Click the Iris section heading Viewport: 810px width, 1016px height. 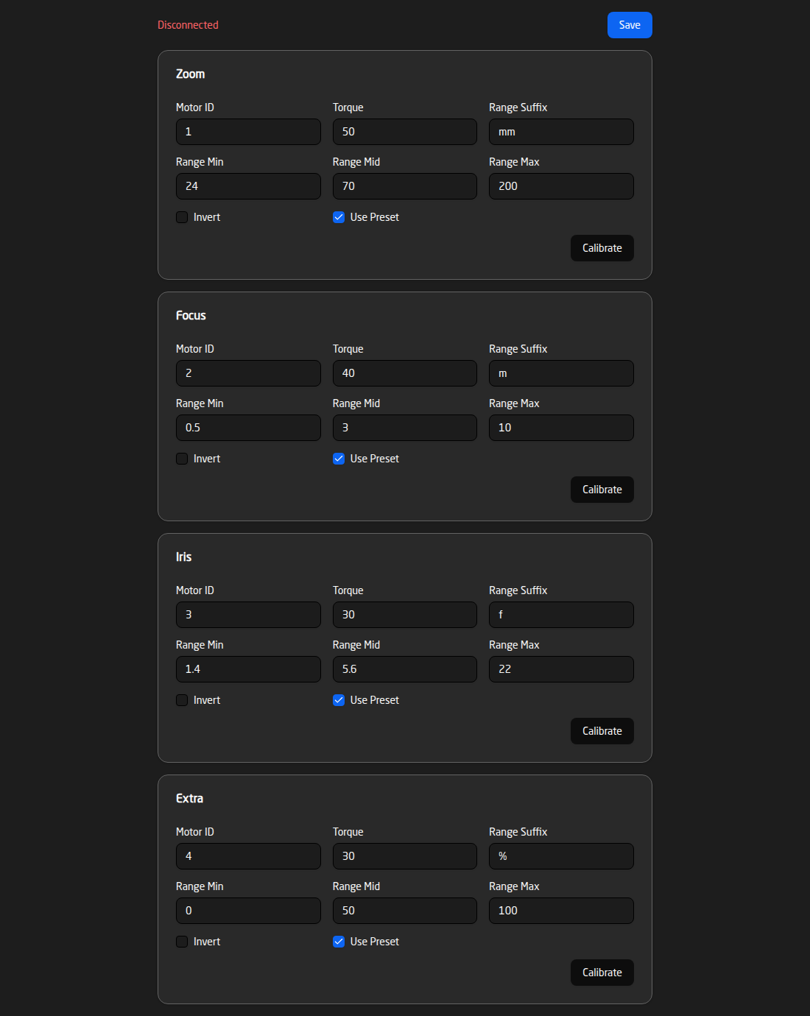(x=183, y=557)
